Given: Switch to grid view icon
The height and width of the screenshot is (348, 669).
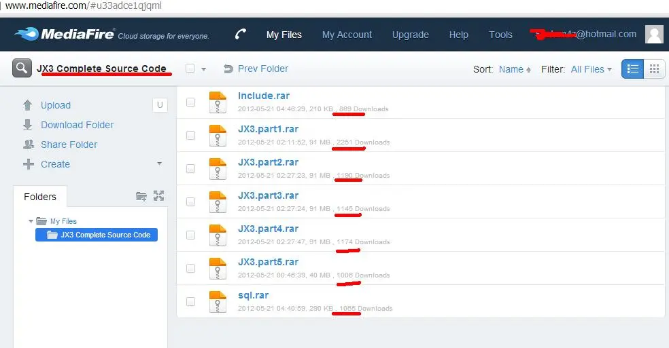Looking at the screenshot, I should point(654,69).
